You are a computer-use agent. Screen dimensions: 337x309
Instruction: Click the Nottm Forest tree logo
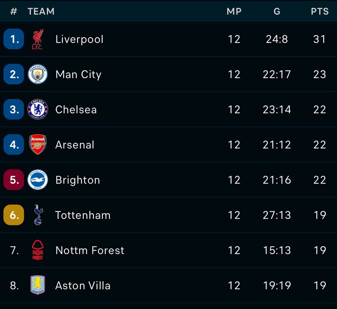pyautogui.click(x=37, y=250)
